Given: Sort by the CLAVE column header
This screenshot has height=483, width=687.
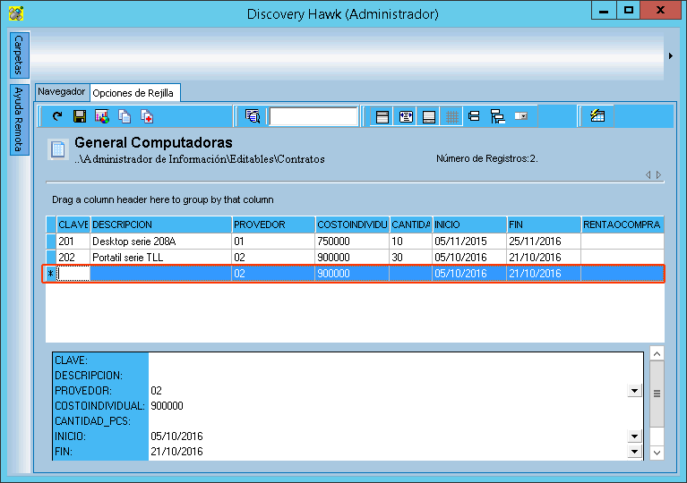Looking at the screenshot, I should 73,225.
